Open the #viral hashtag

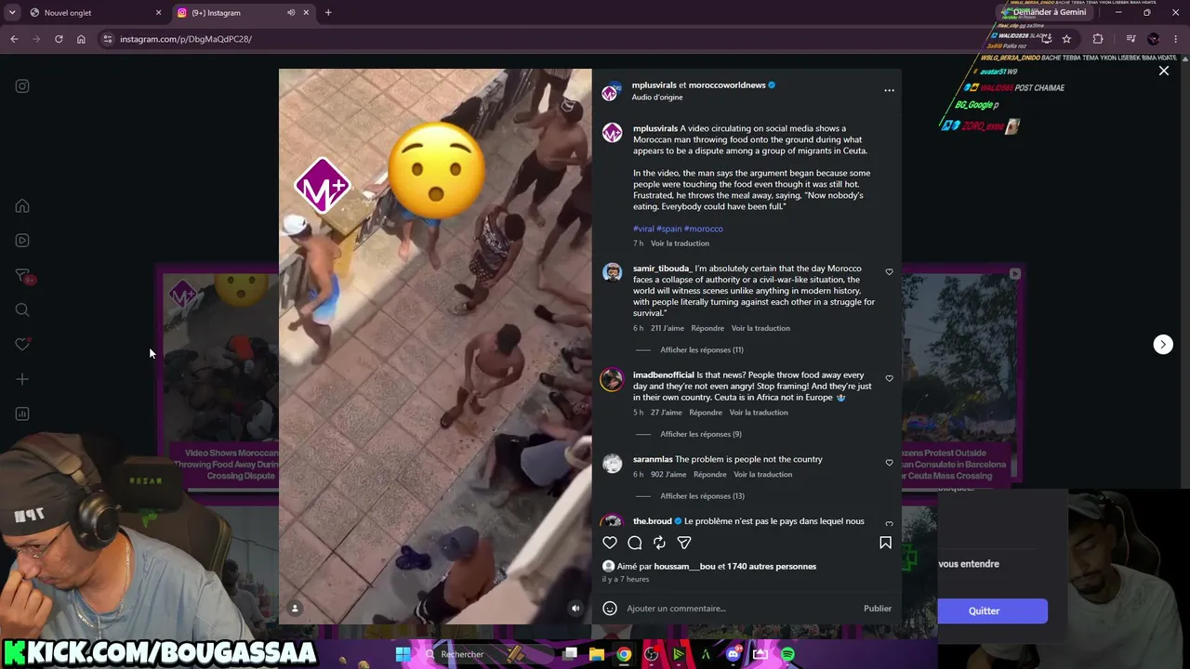click(643, 229)
